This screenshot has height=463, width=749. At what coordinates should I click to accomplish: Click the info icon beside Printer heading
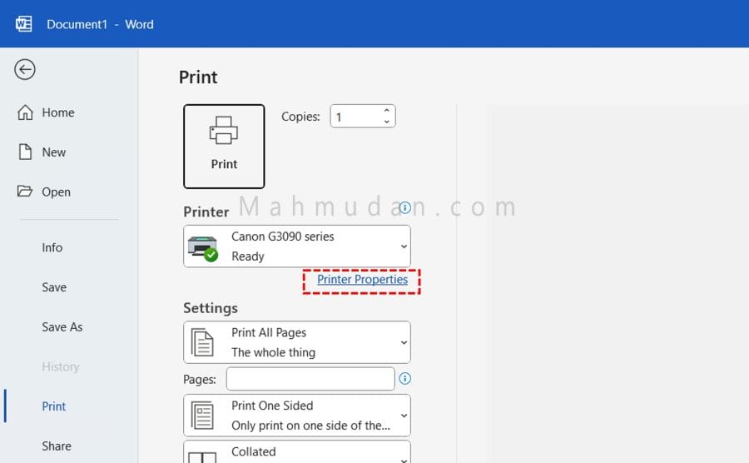(404, 207)
